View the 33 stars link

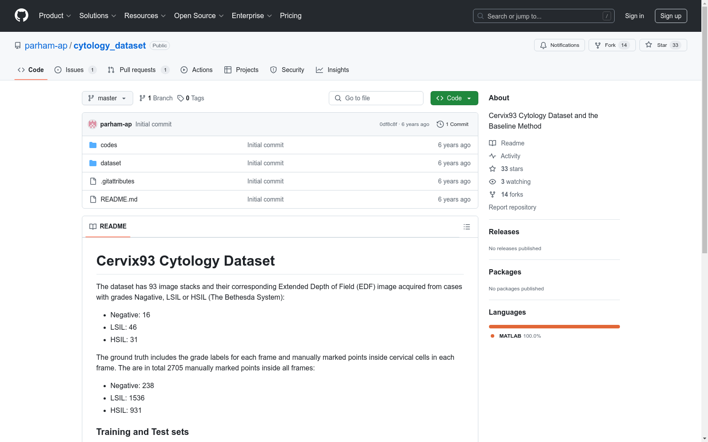click(x=506, y=169)
